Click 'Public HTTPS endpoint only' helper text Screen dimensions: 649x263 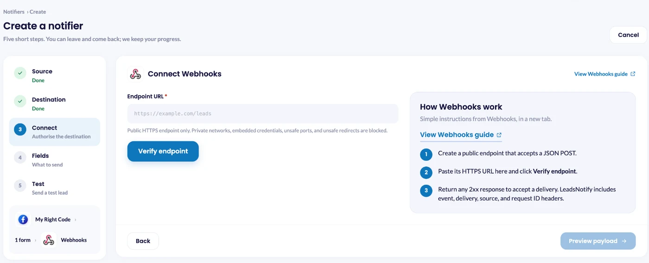click(257, 131)
